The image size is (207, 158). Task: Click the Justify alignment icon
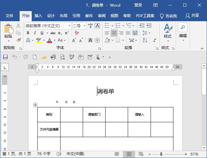click(x=128, y=33)
